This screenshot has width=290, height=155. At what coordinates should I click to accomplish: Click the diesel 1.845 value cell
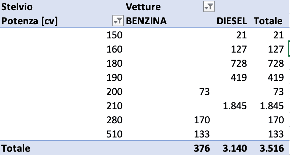[x=235, y=106]
